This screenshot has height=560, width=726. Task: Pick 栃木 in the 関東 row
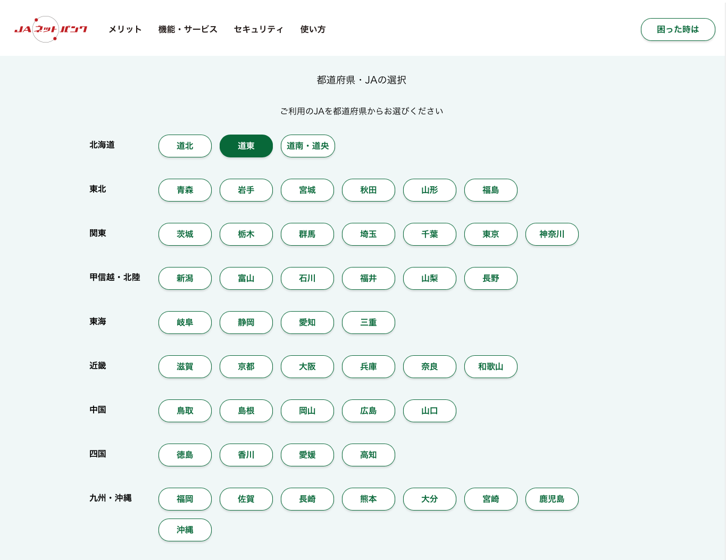[x=246, y=234]
